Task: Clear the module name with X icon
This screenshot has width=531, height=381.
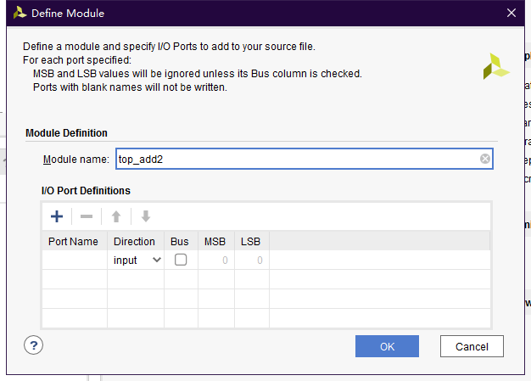Action: tap(485, 159)
